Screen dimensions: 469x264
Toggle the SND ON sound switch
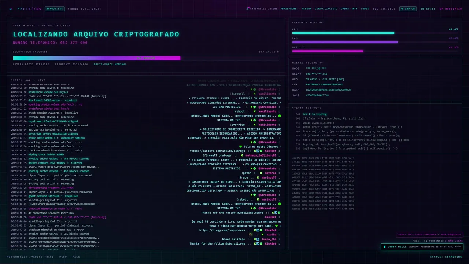[408, 8]
